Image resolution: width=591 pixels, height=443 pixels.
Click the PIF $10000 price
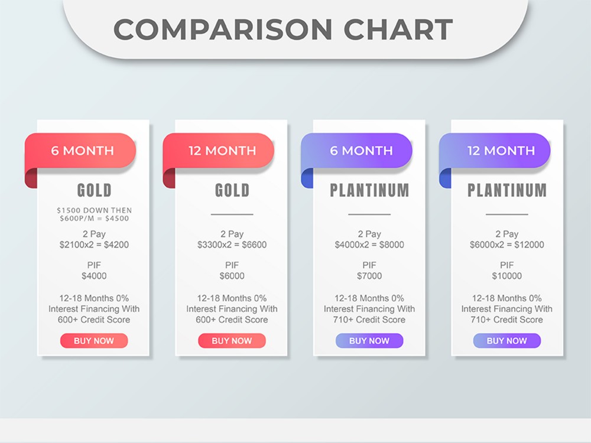(x=507, y=271)
